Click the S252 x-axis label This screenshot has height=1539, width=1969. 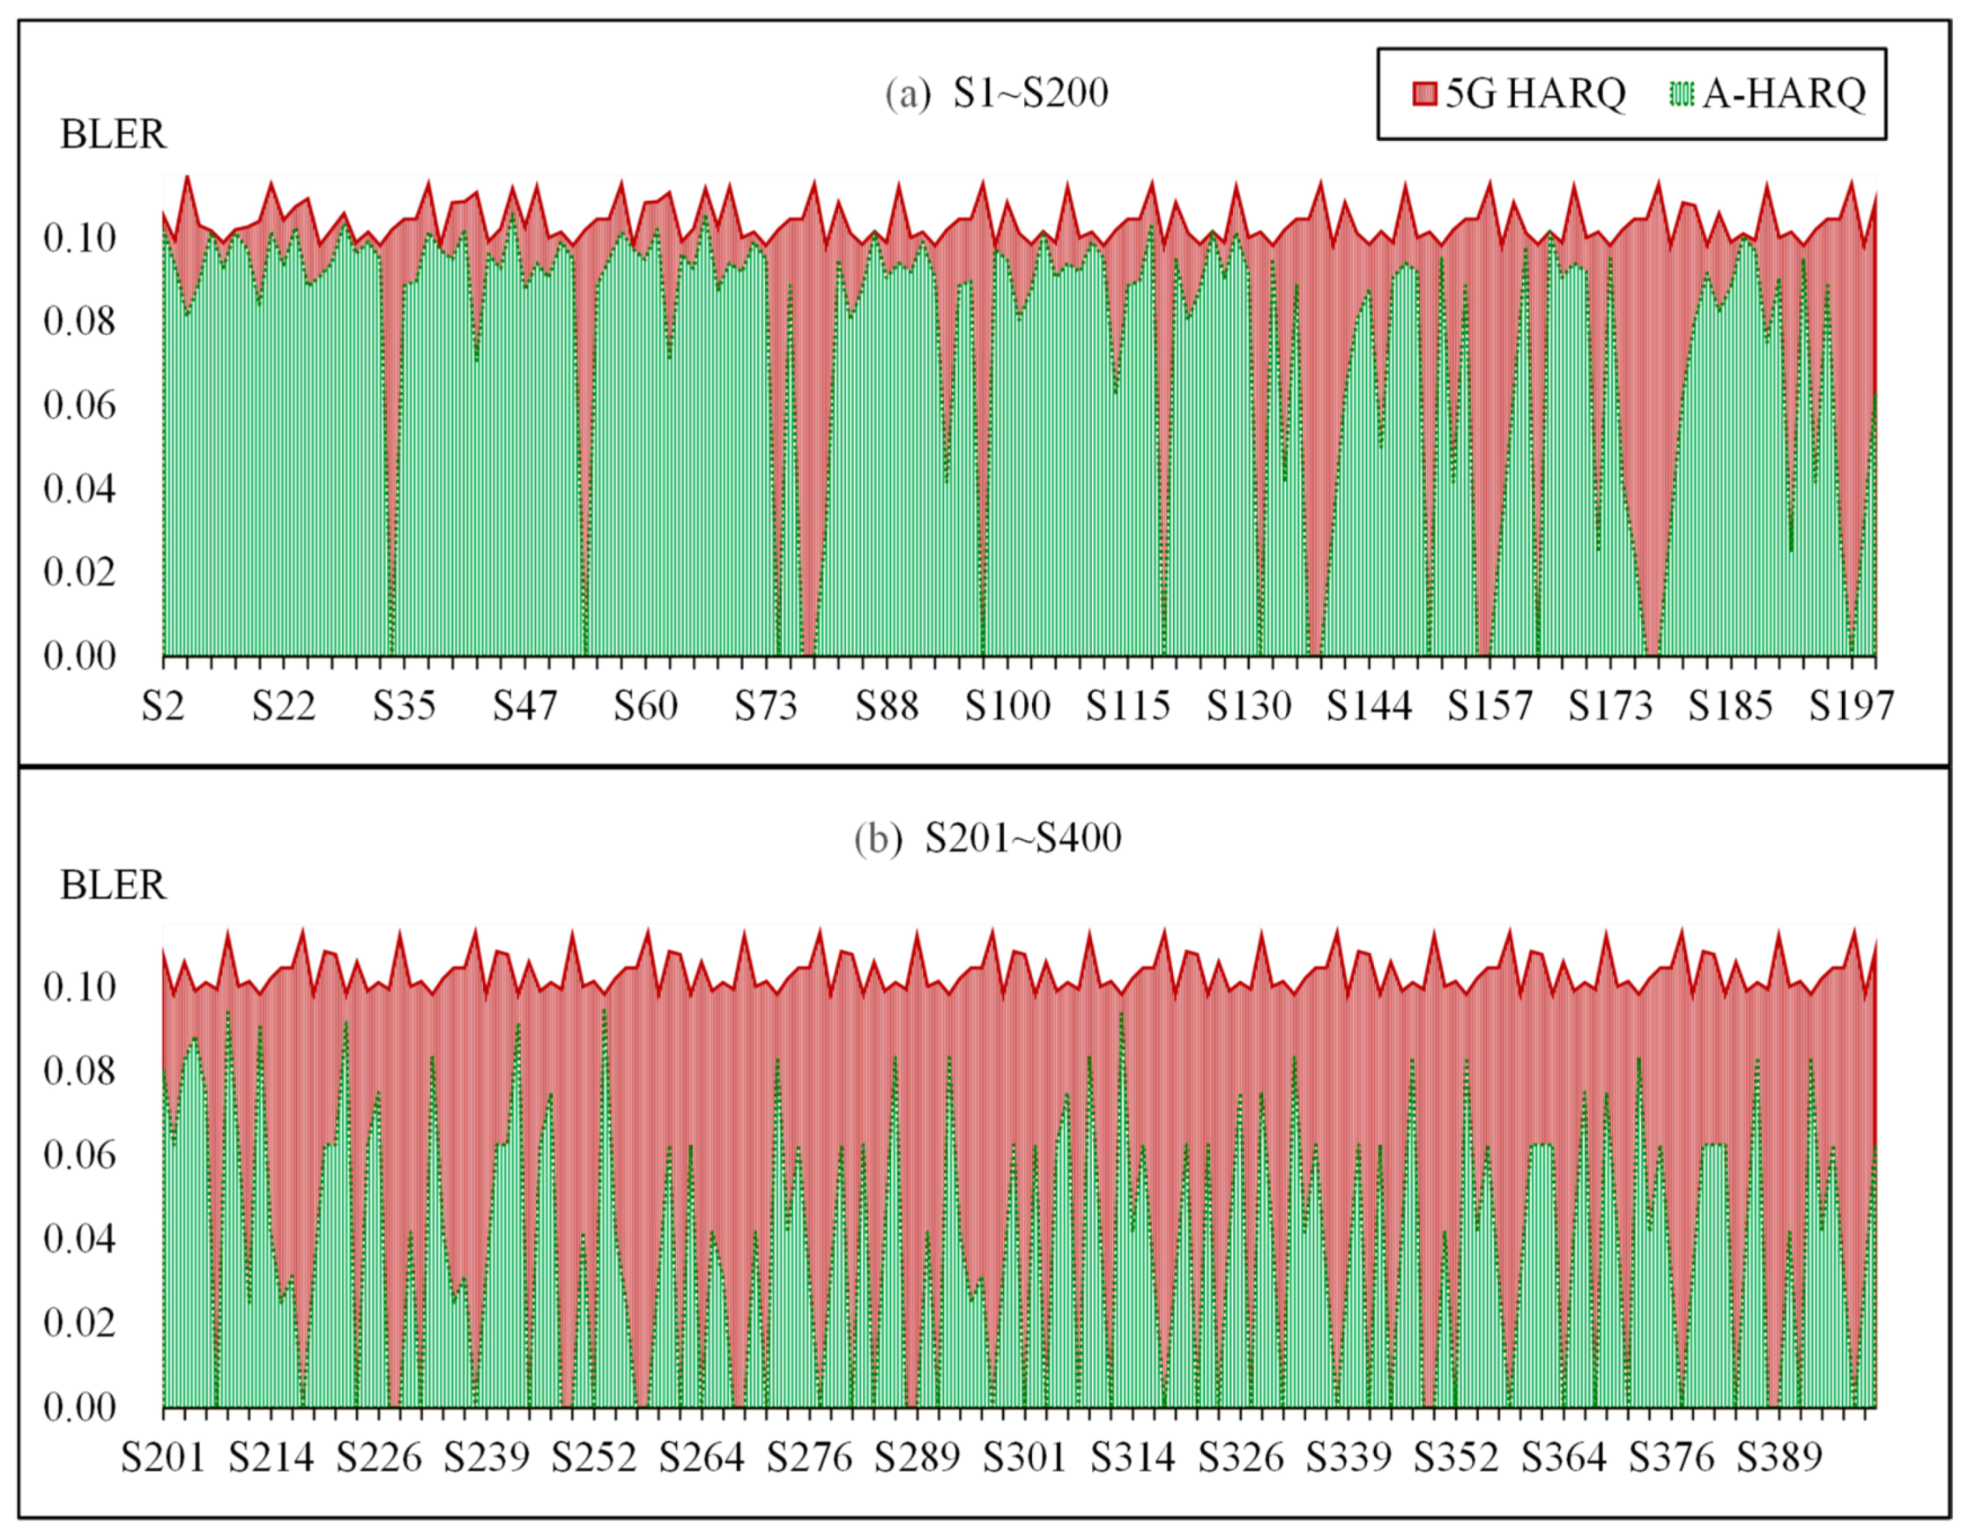coord(594,1458)
